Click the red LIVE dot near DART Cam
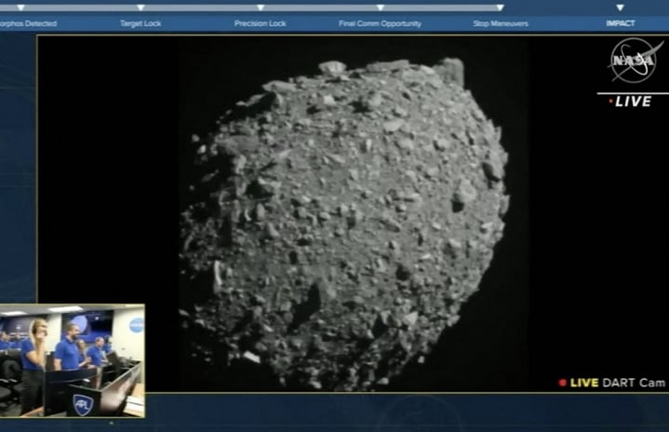Screen dimensions: 669x432 562,383
